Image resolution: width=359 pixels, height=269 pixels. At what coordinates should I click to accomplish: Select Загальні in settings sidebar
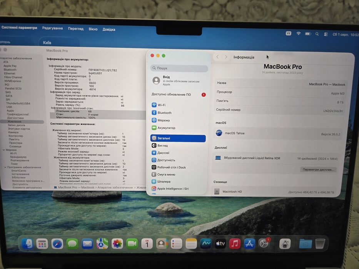178,138
